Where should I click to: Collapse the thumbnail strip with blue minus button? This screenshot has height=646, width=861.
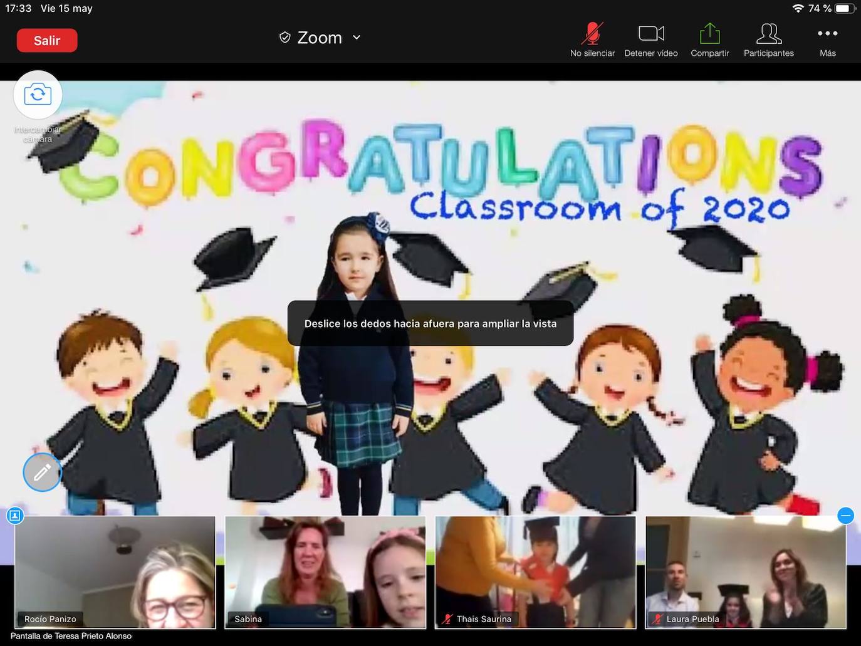(845, 516)
